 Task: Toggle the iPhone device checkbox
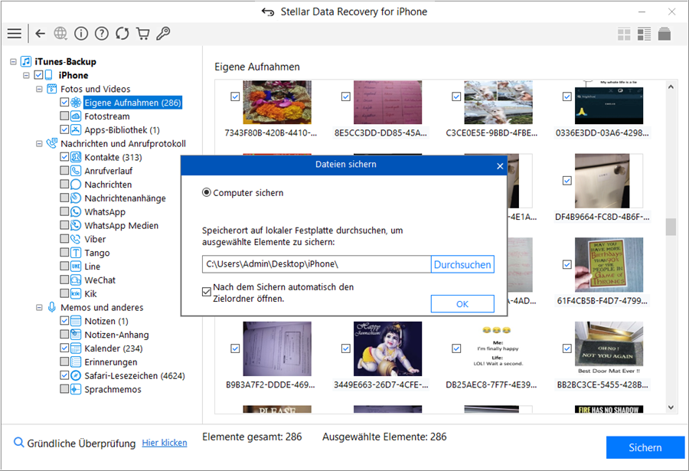39,75
